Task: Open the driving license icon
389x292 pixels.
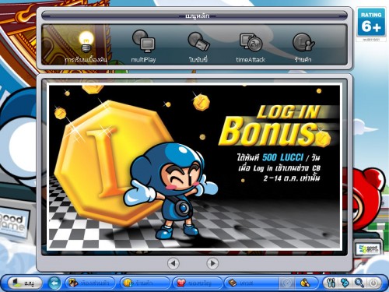Action: point(198,41)
